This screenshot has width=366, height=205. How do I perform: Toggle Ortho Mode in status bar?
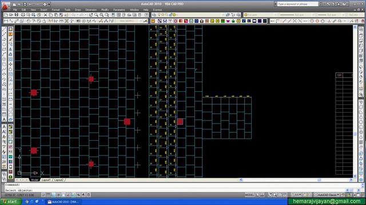click(53, 195)
